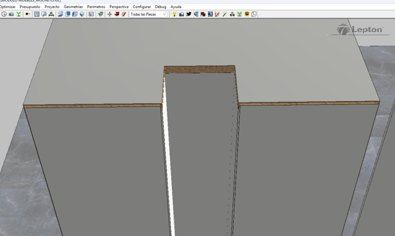This screenshot has width=395, height=236.
Task: Click the text dimension 'A' icon
Action: pos(51,14)
